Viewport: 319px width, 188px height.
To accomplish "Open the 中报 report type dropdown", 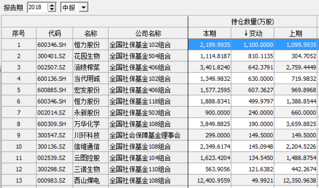I will coord(84,8).
